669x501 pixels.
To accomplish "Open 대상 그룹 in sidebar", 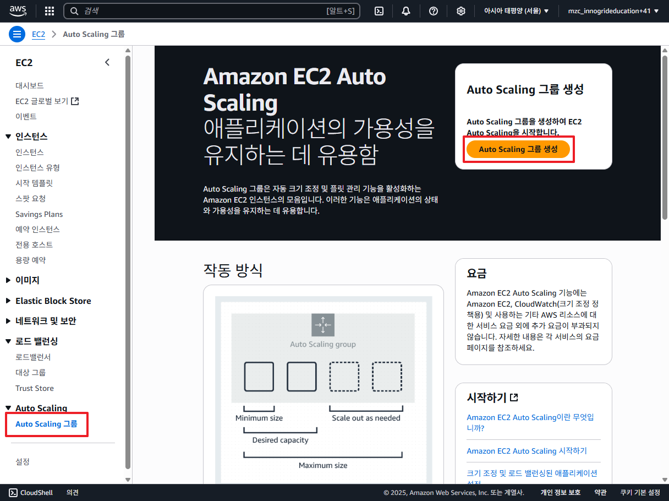I will coord(30,373).
